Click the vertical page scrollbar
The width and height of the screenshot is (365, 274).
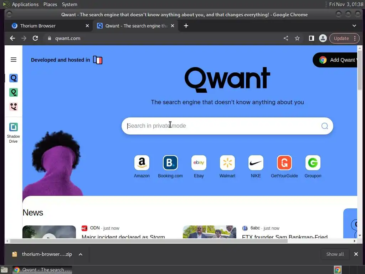(x=360, y=70)
